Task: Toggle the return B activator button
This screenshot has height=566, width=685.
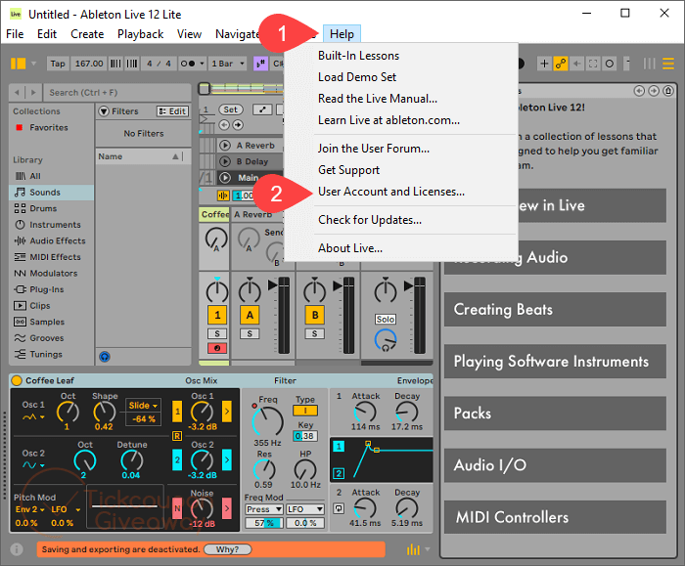Action: [x=315, y=315]
